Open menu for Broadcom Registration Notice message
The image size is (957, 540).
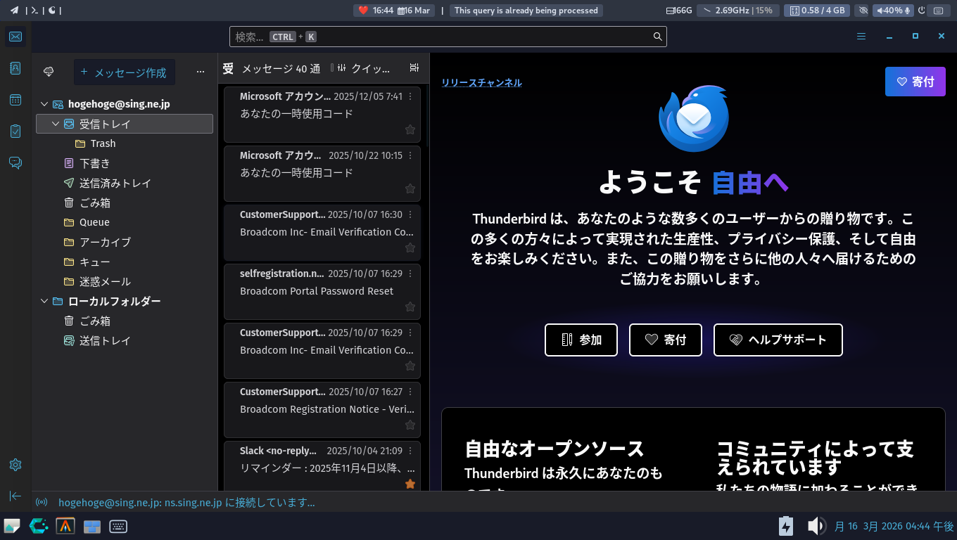[410, 392]
